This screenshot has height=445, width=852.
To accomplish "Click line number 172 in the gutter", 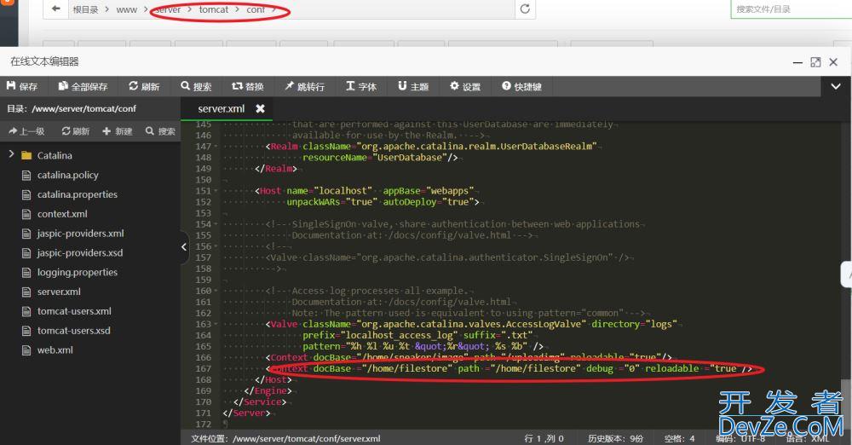I will point(204,425).
